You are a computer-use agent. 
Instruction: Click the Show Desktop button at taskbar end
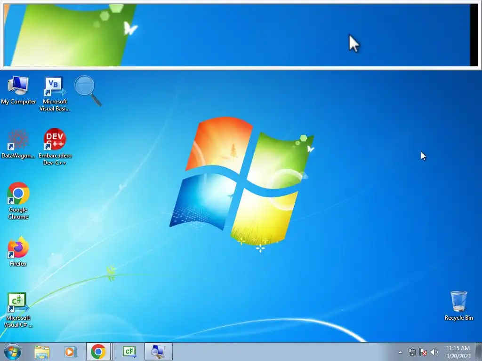click(479, 352)
